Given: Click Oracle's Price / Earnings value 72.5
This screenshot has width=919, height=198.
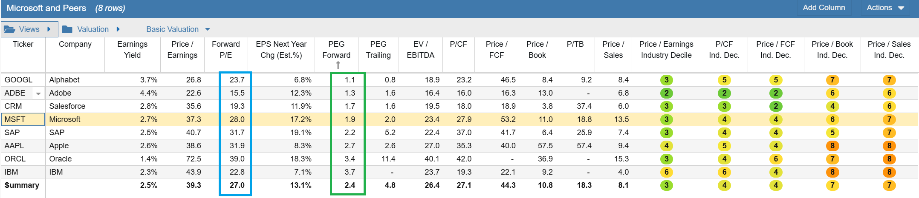Looking at the screenshot, I should (194, 159).
